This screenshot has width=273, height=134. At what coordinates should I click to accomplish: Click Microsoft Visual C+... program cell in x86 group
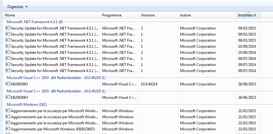pos(119,98)
